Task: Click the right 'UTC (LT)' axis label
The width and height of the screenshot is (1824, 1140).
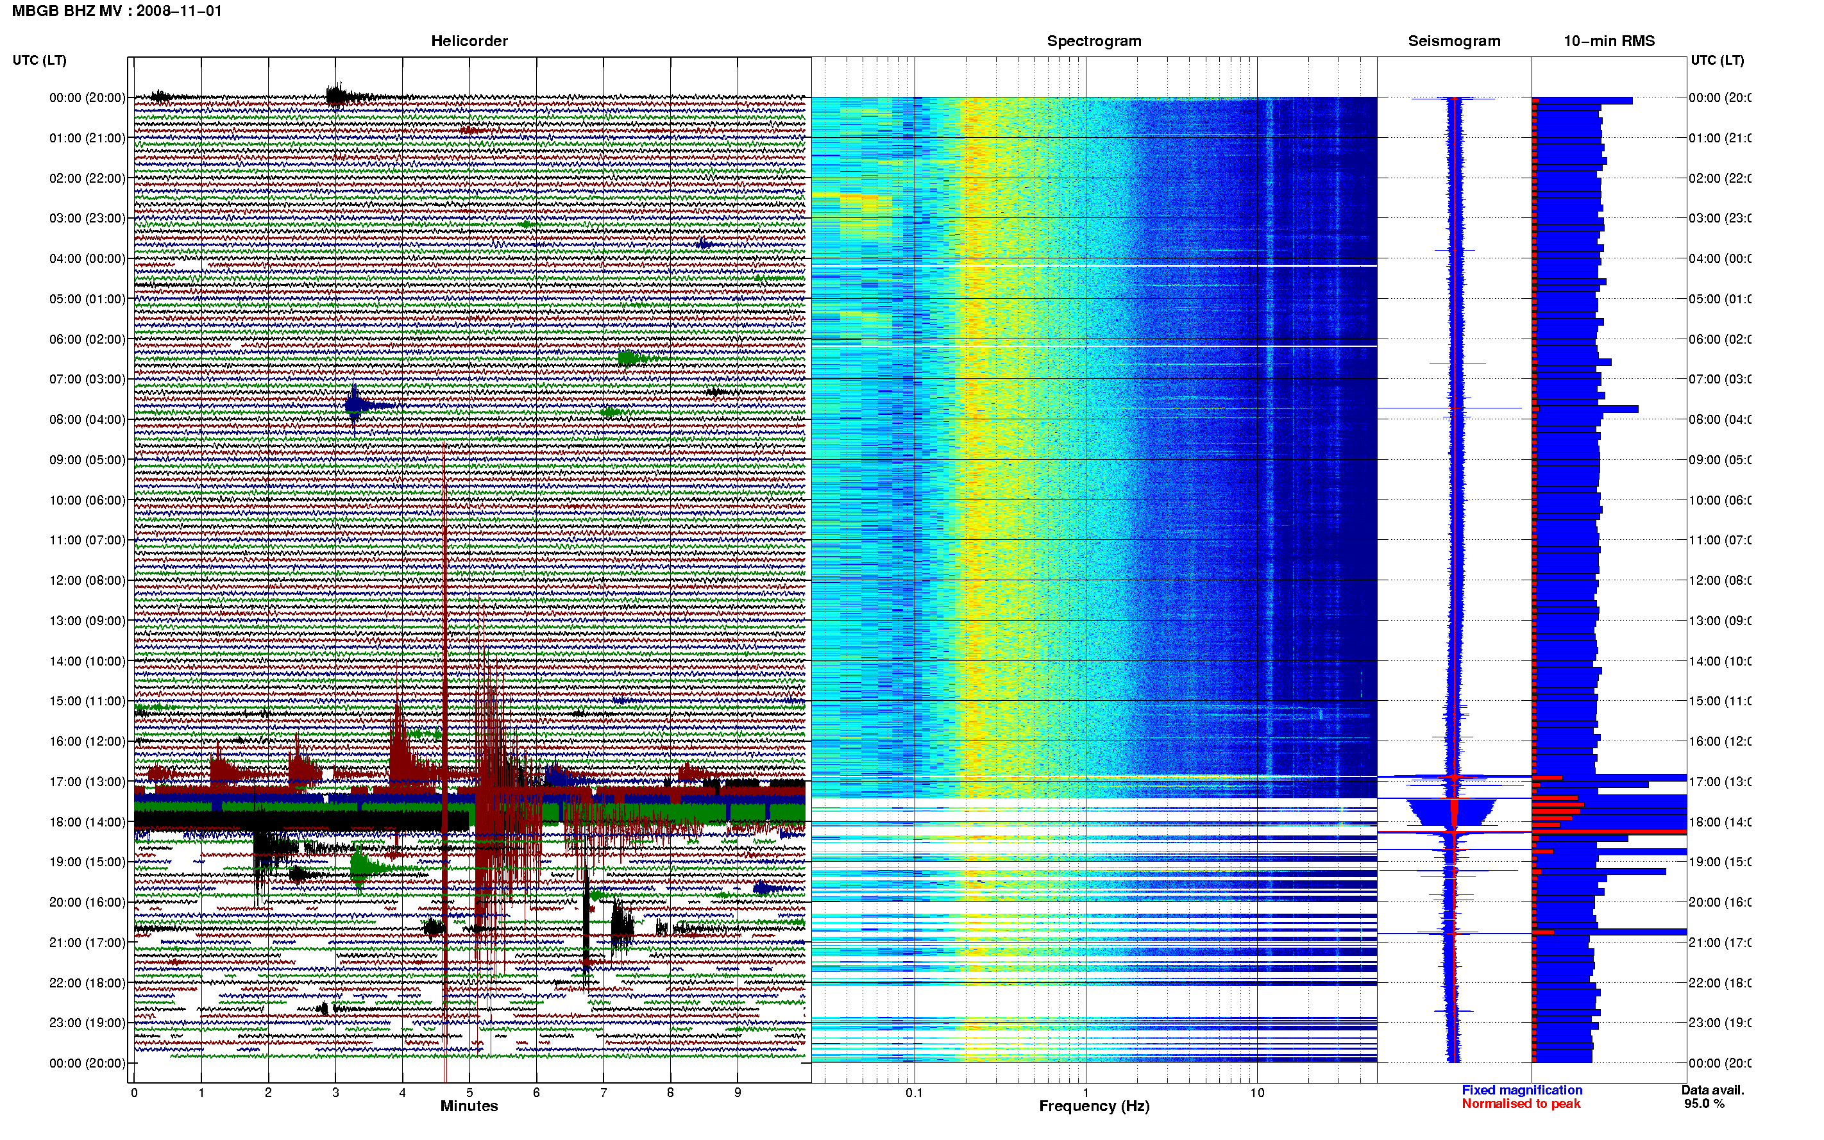Action: pos(1717,60)
